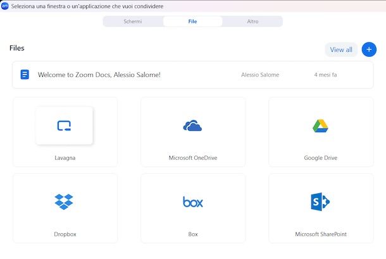This screenshot has width=386, height=259.
Task: Switch to the Schermi tab
Action: pos(133,21)
